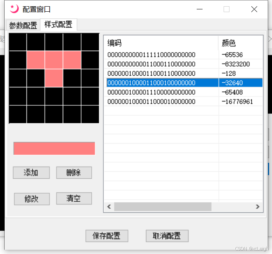This screenshot has width=272, height=254.
Task: Select the highlighted row with color -32640
Action: (x=185, y=83)
